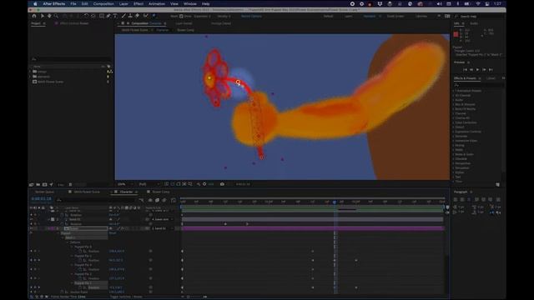Screen dimensions: 534x300
Task: Click the Preview play button
Action: coord(477,69)
